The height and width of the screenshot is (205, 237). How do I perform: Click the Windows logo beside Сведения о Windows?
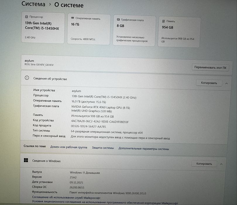(x=26, y=160)
